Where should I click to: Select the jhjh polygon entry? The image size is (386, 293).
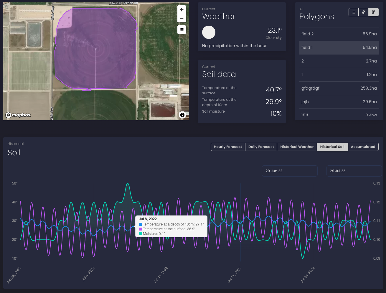coord(339,102)
